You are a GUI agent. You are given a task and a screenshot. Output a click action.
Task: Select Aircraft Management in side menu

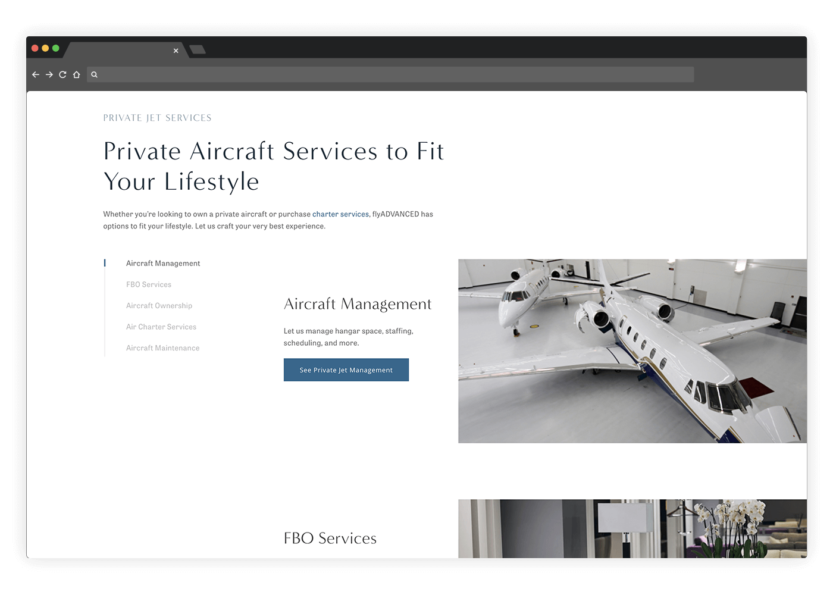coord(163,263)
